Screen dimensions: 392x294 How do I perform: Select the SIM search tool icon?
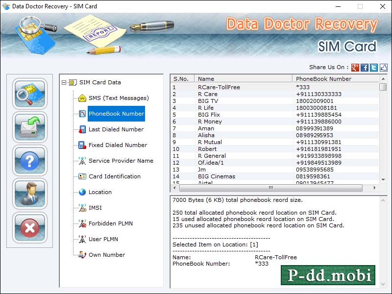point(29,94)
